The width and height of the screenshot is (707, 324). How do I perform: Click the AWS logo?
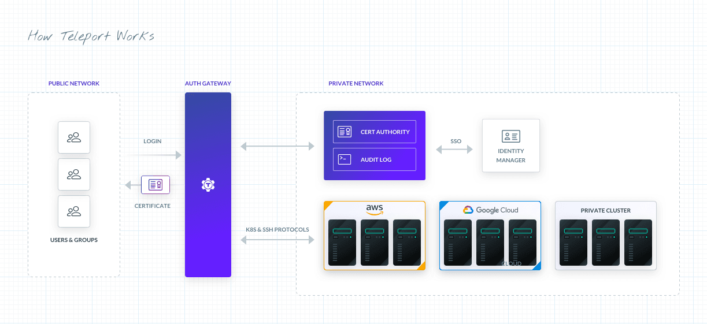coord(375,209)
